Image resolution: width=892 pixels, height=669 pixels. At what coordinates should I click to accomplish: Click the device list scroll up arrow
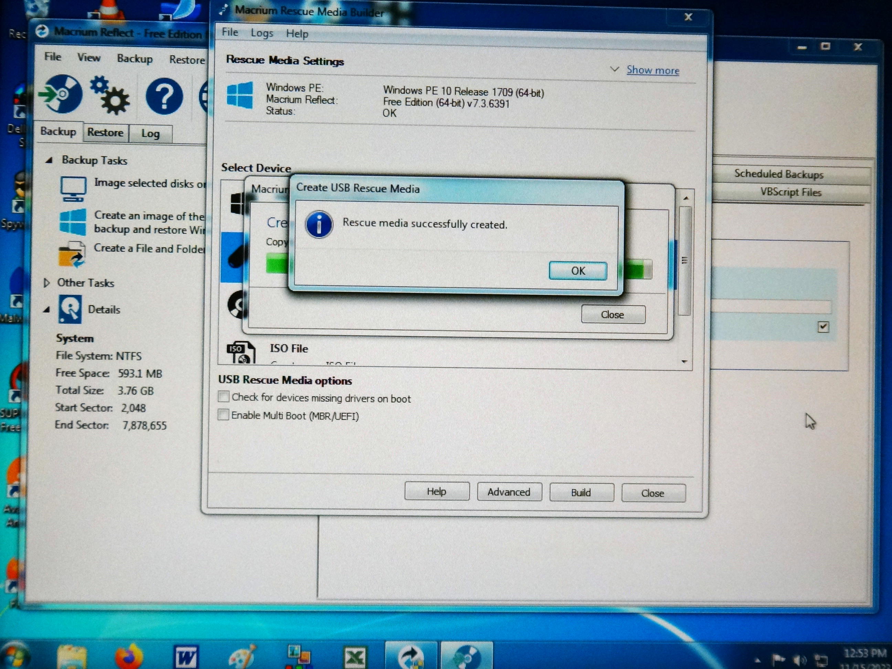point(686,199)
